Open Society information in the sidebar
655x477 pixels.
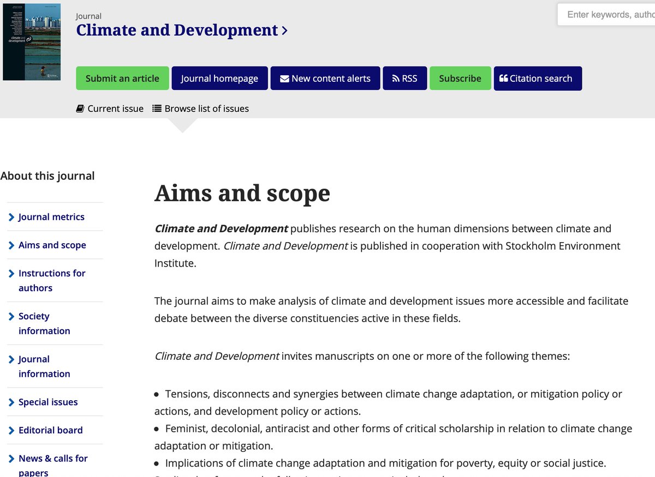44,323
